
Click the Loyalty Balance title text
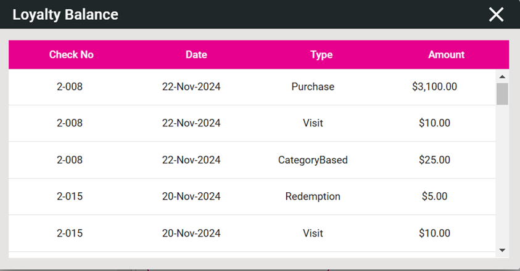coord(65,15)
